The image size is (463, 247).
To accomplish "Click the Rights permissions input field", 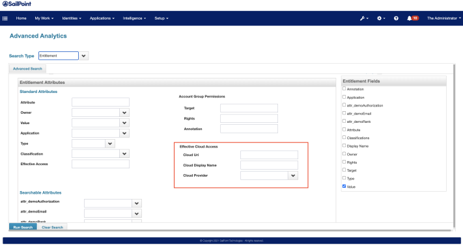I will point(249,118).
